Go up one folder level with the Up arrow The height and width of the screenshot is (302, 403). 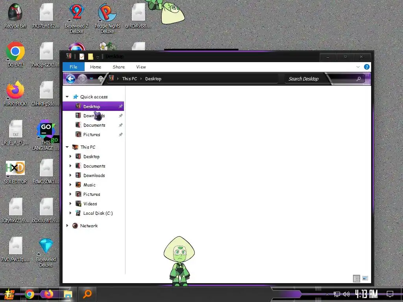pos(100,79)
